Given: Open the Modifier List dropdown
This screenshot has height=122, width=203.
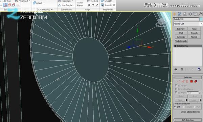Looking at the screenshot, I should (201, 24).
